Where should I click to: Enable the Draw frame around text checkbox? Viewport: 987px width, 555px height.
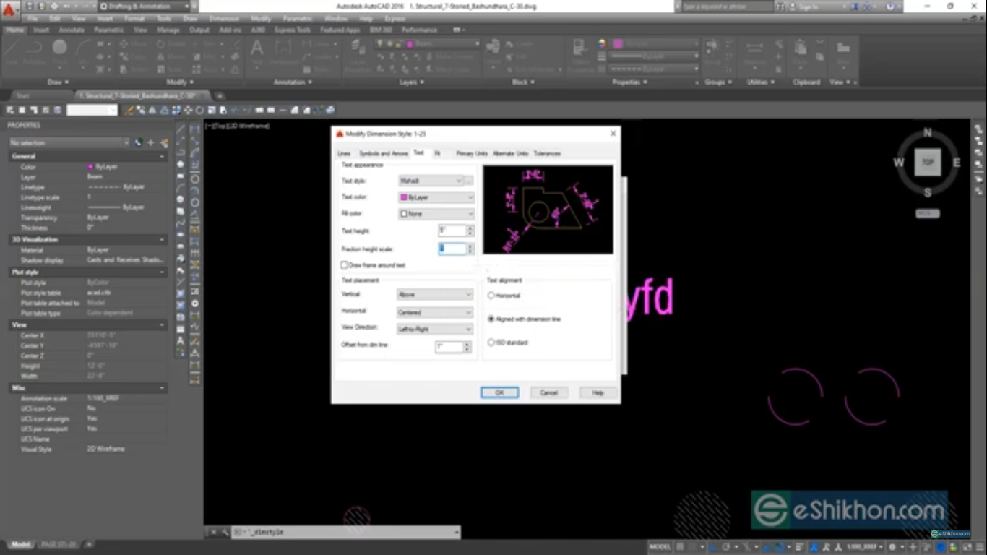pyautogui.click(x=344, y=264)
